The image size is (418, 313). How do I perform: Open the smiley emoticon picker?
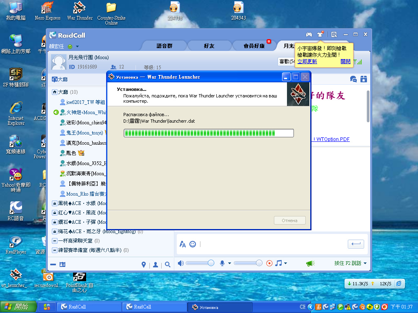[193, 244]
